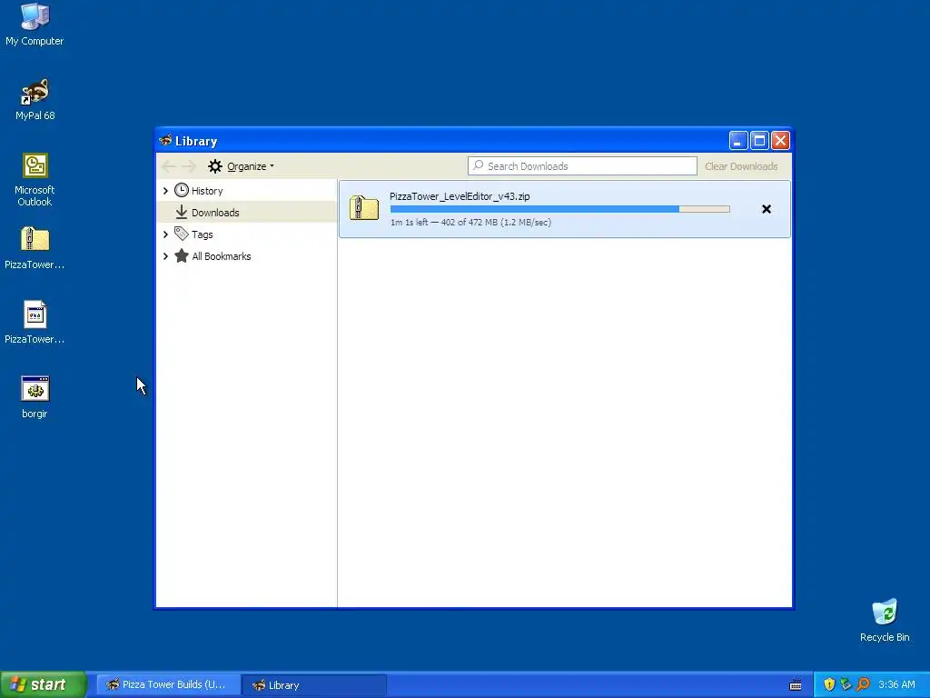Click the Downloads arrow icon in sidebar

[x=182, y=212]
